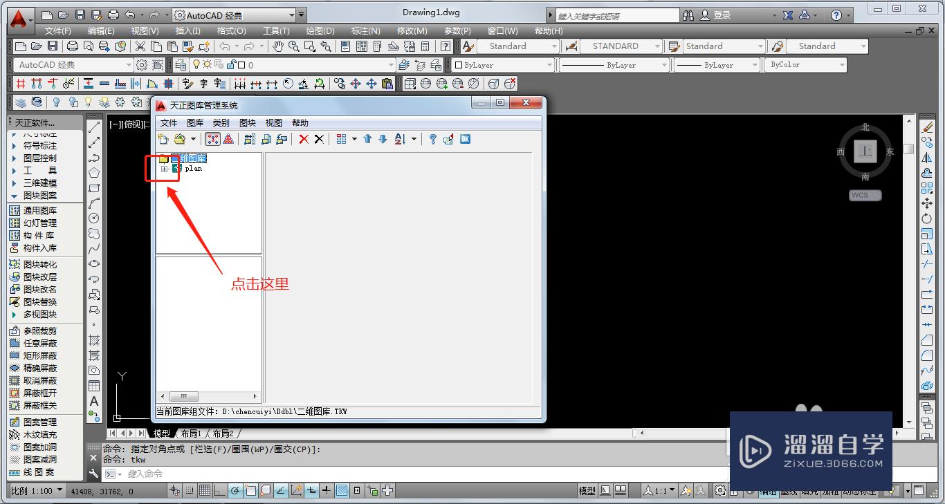The height and width of the screenshot is (504, 945).
Task: Click the Sign In person icon
Action: (705, 15)
